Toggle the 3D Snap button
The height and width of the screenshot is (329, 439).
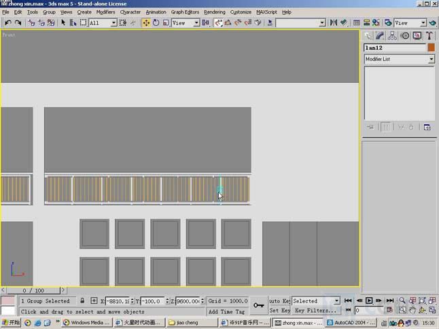pyautogui.click(x=218, y=22)
